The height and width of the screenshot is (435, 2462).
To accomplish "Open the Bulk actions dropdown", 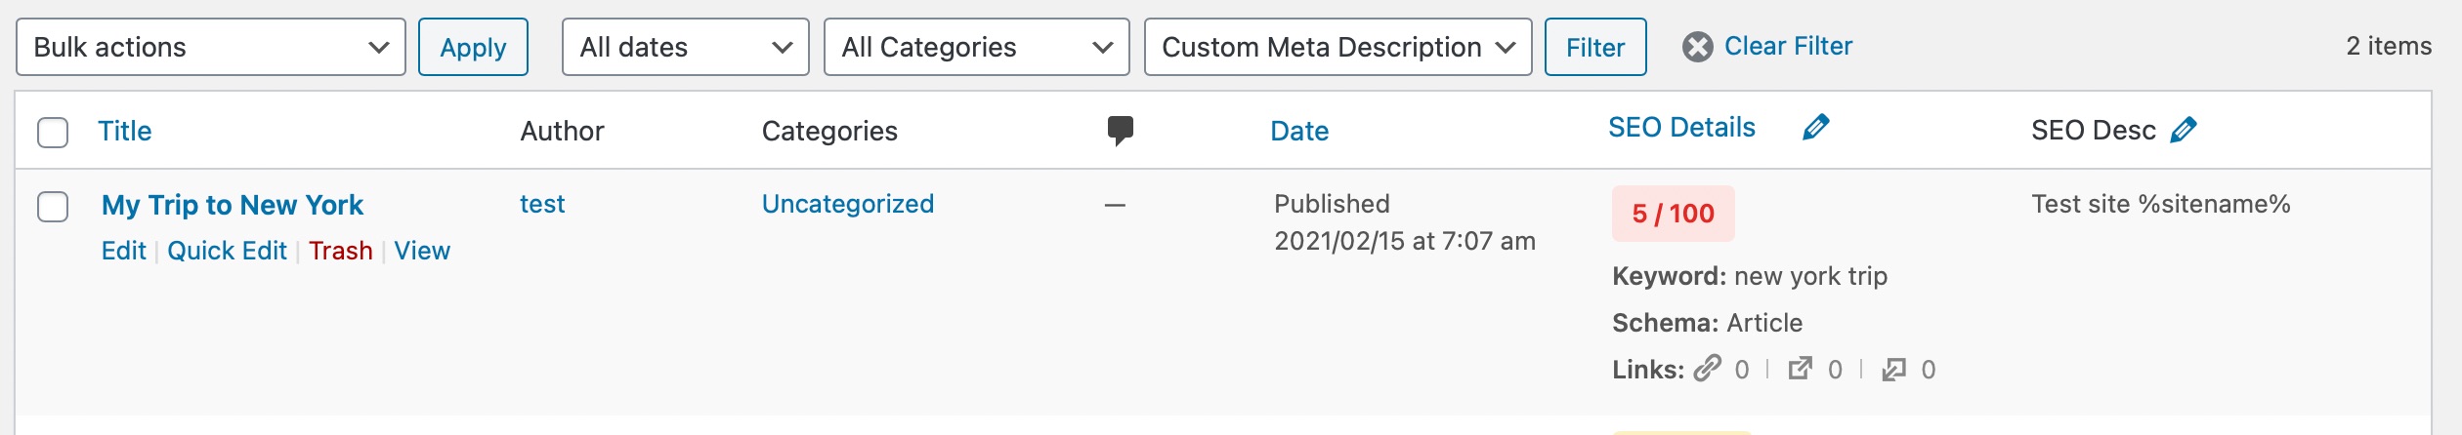I will click(x=211, y=47).
